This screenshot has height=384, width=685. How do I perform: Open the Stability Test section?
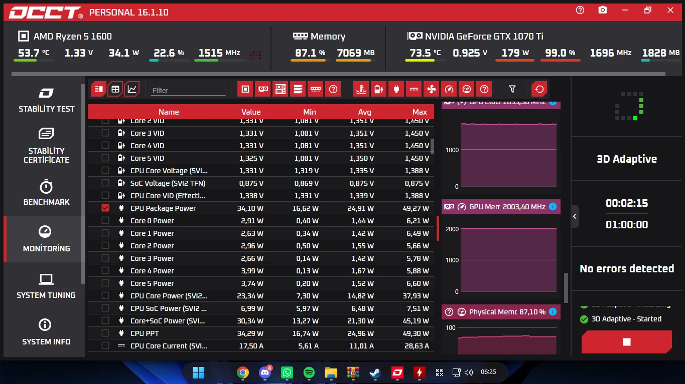pyautogui.click(x=46, y=100)
